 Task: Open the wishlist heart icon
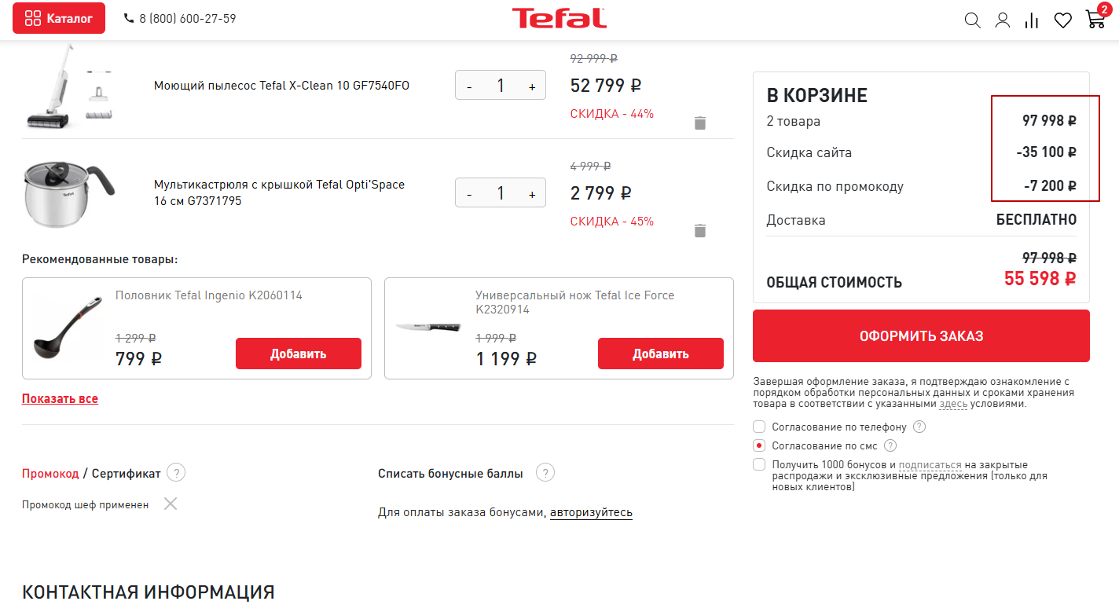point(1062,20)
